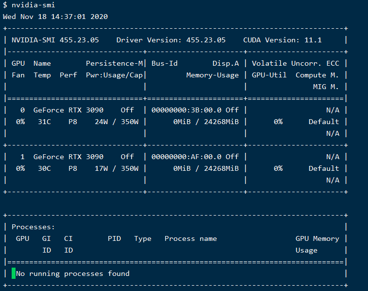The image size is (368, 291).
Task: Click the 'Persistence-M' column header
Action: (114, 63)
